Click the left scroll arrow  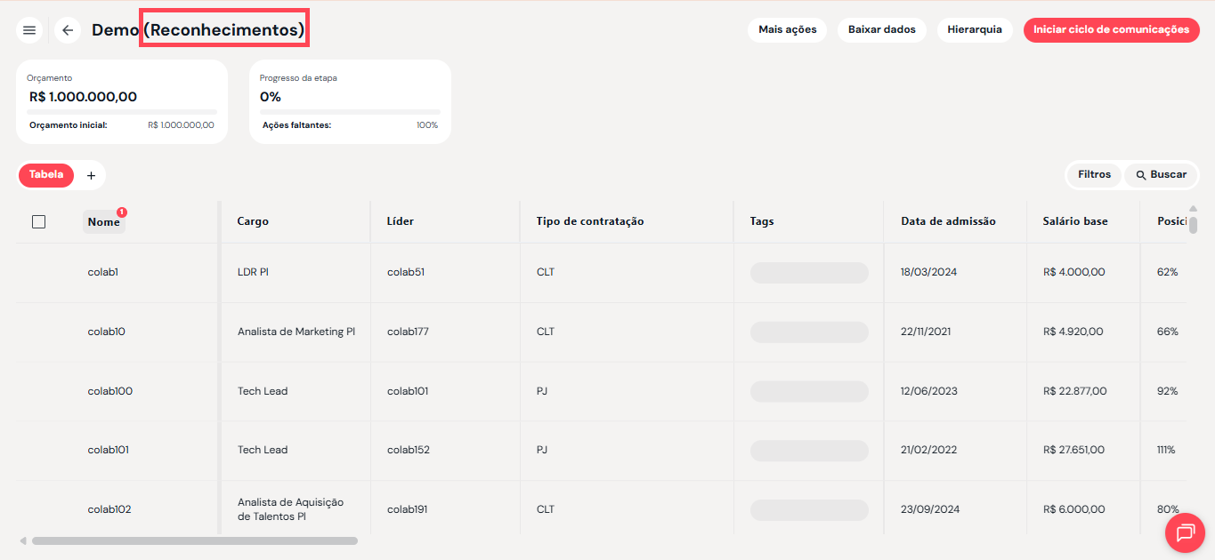coord(23,540)
